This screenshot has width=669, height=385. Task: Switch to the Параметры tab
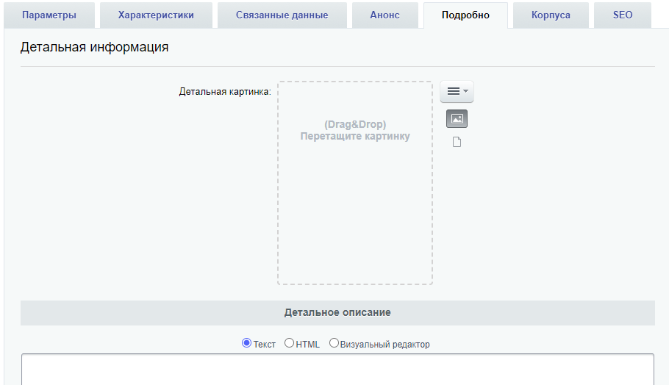point(49,15)
